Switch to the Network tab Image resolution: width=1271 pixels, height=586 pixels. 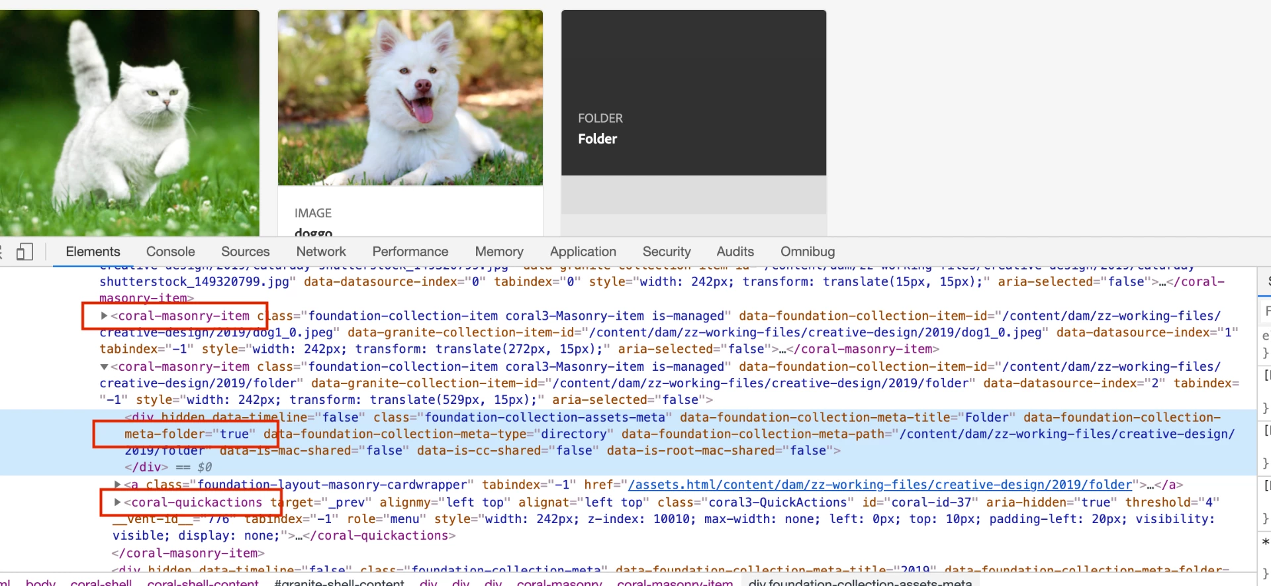(x=321, y=252)
